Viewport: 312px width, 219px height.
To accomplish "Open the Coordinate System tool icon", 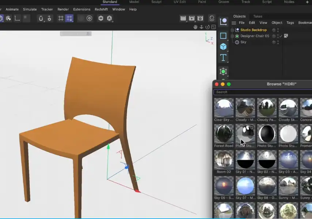I will 18,18.
